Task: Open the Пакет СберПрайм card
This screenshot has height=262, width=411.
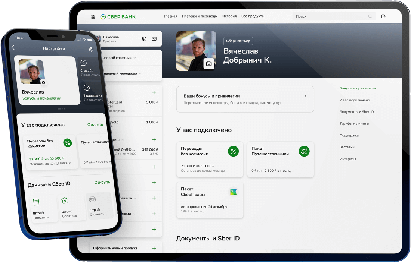Action: (x=210, y=200)
